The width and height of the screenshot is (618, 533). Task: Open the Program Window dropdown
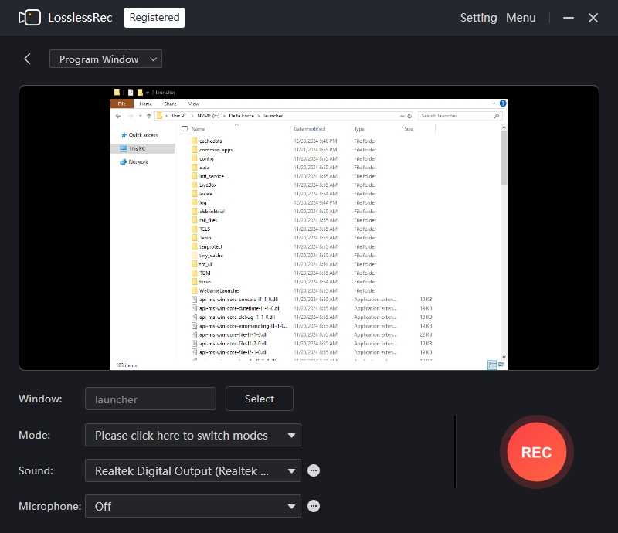click(x=106, y=59)
